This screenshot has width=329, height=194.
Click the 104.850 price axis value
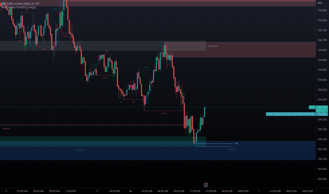[x=322, y=10]
